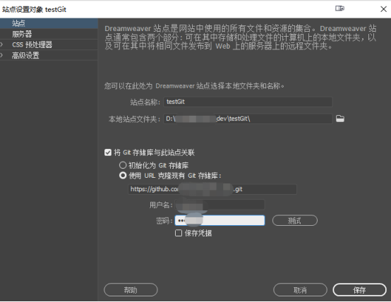Viewport: 391px width, 302px height.
Task: Close the 站点设置对象 testGit dialog
Action: [383, 9]
